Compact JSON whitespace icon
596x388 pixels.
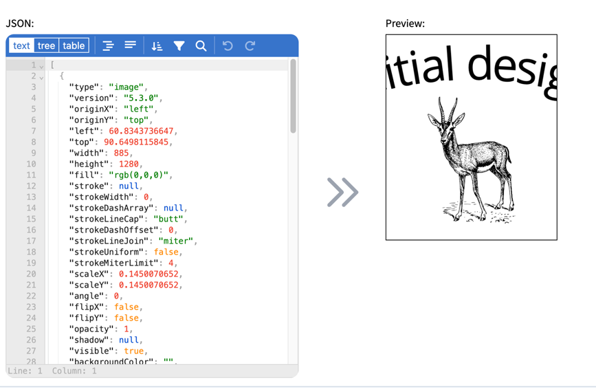(x=131, y=45)
